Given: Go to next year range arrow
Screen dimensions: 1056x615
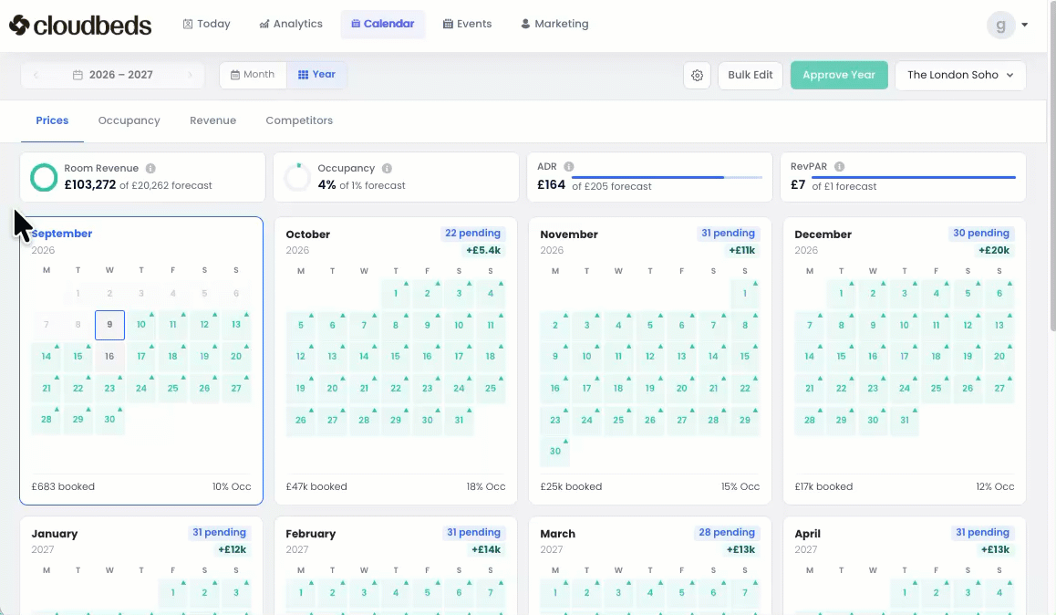Looking at the screenshot, I should 190,75.
